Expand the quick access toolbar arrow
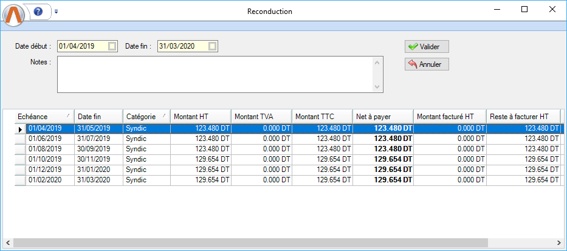The height and width of the screenshot is (251, 567). click(x=56, y=12)
